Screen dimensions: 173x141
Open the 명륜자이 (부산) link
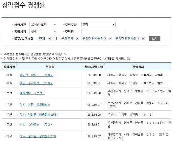click(32, 93)
